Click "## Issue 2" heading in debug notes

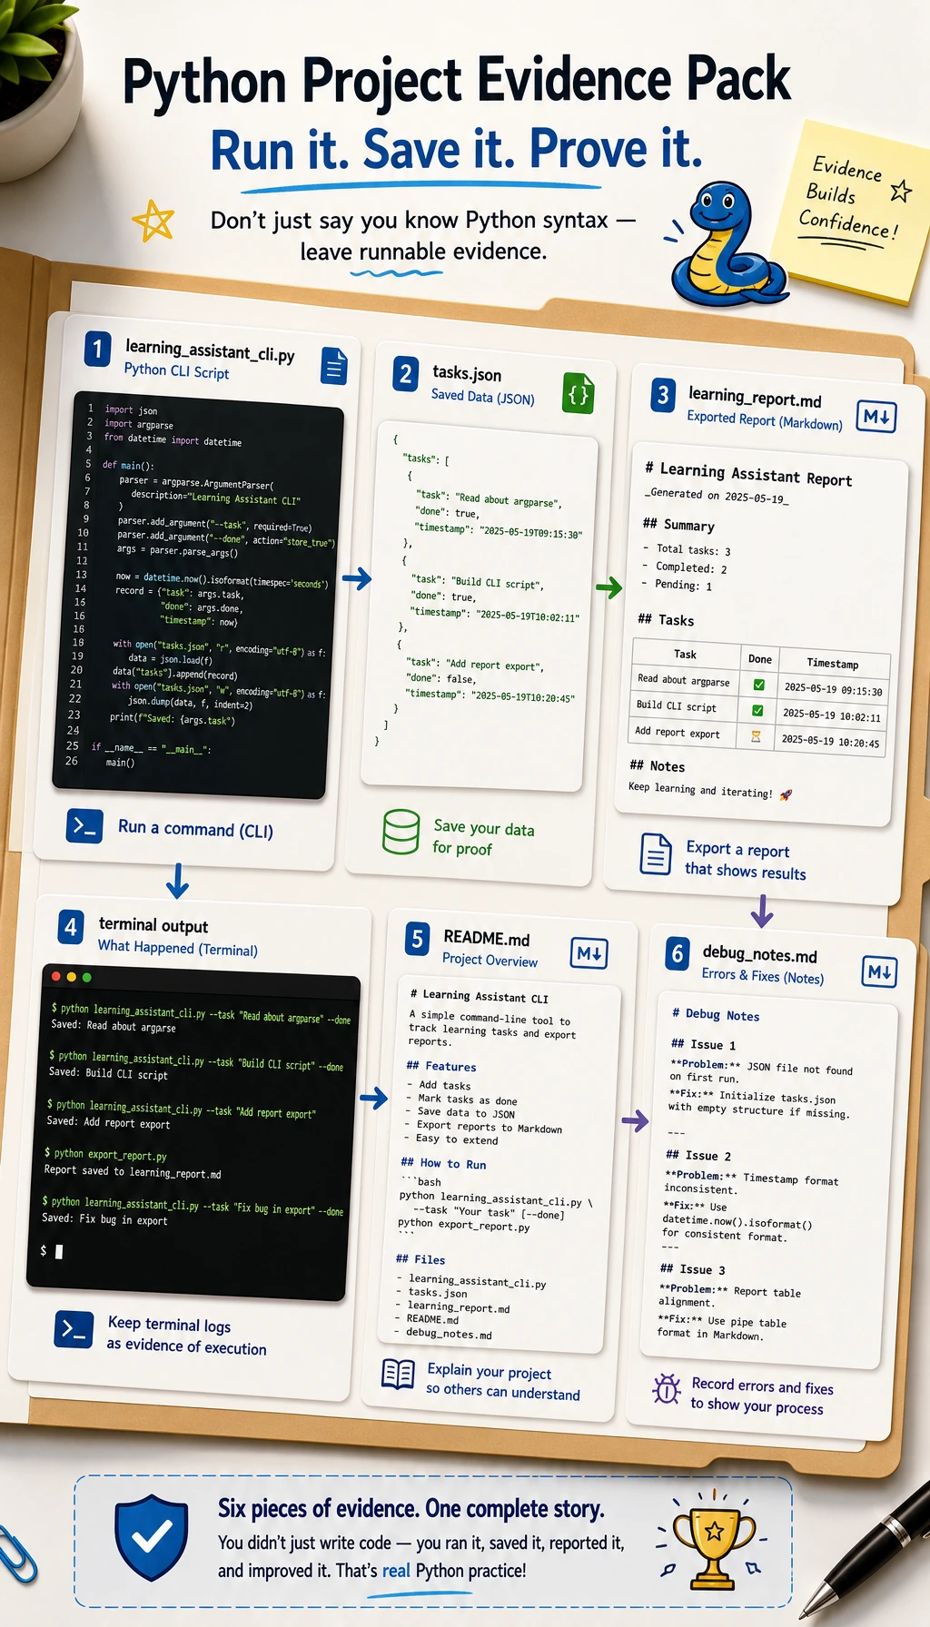(698, 1155)
